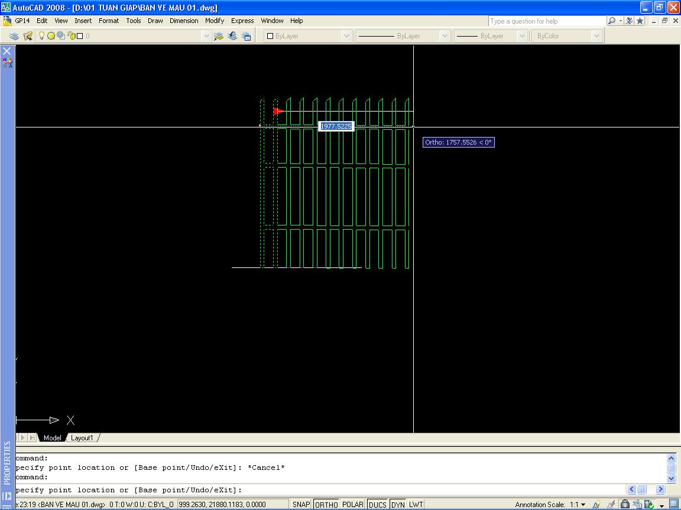This screenshot has height=510, width=681.
Task: Turn on POLAR tracking
Action: coord(353,504)
